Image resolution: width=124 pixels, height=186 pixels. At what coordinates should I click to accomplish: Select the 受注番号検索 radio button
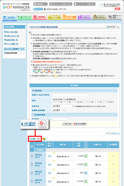(x=33, y=115)
